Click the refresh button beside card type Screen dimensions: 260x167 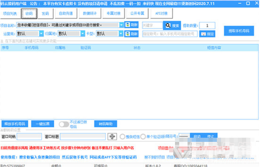131,34
